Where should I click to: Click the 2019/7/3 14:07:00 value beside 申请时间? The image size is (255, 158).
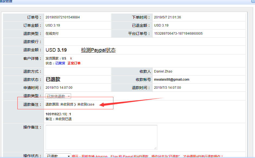[59, 88]
